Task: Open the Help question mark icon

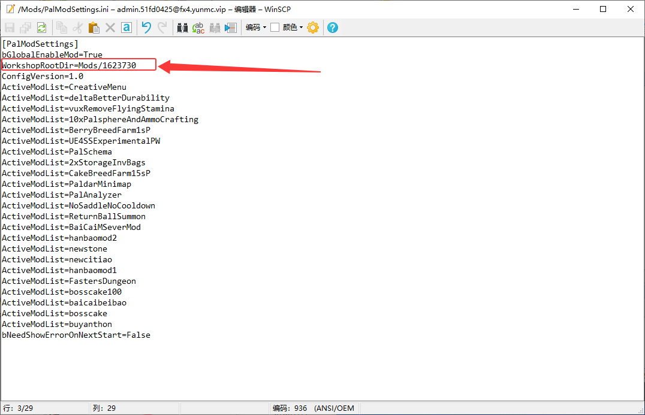Action: (x=332, y=28)
